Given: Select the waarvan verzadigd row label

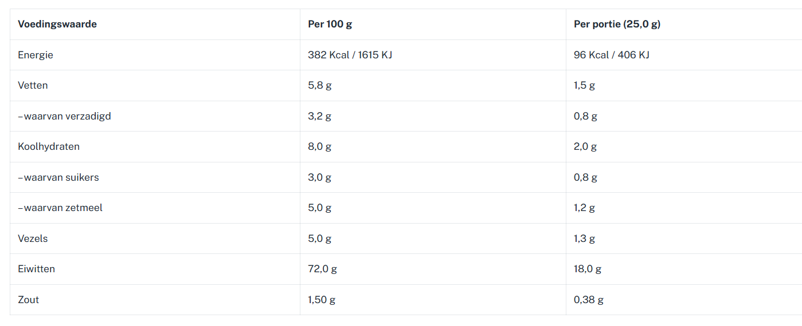Looking at the screenshot, I should [65, 116].
